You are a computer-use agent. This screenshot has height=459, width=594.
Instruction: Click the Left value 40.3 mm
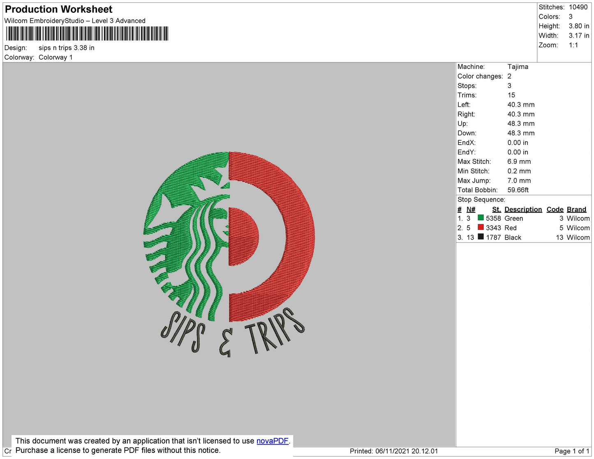pyautogui.click(x=521, y=104)
